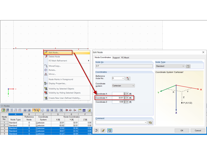This screenshot has width=207, height=155.
Task: Click Cancel in the Edit Node dialog
Action: coord(198,131)
